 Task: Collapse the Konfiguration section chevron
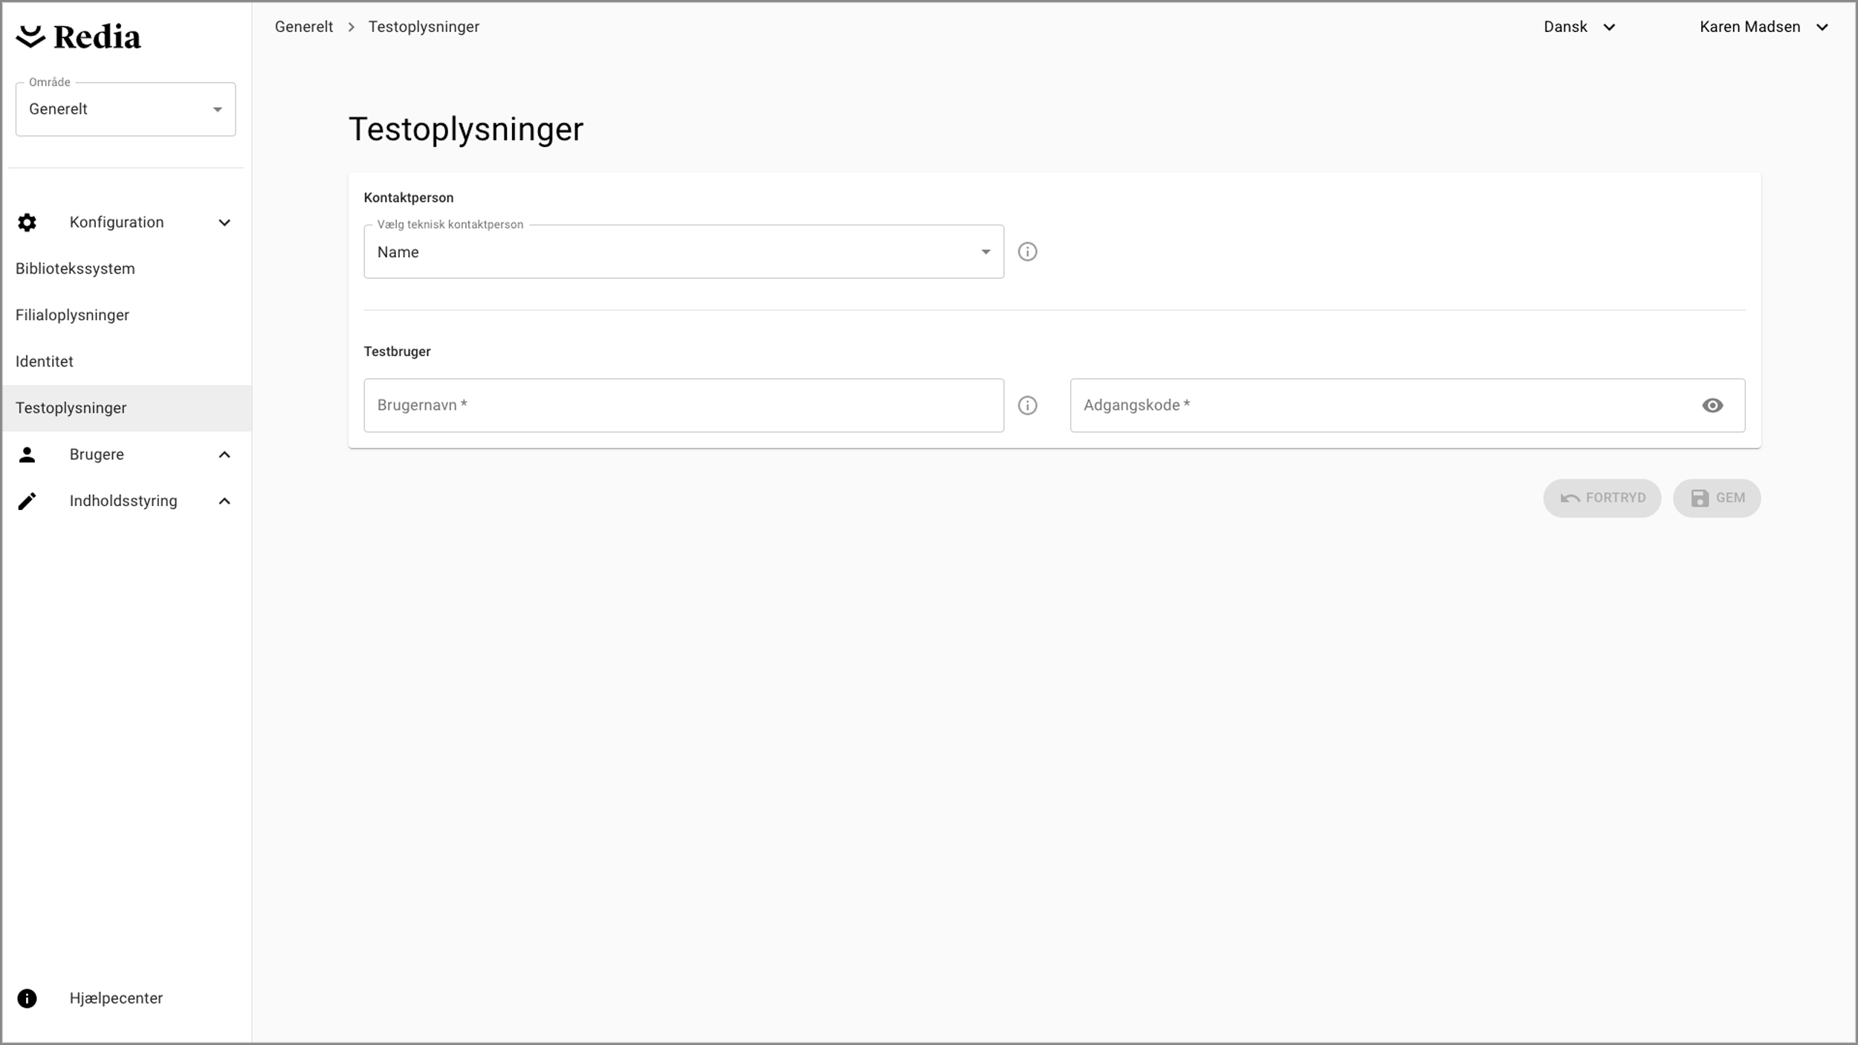click(x=224, y=222)
